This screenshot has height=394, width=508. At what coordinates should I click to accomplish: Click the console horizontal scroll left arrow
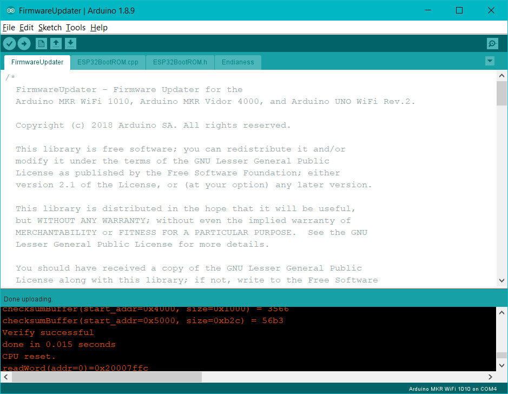coord(6,377)
